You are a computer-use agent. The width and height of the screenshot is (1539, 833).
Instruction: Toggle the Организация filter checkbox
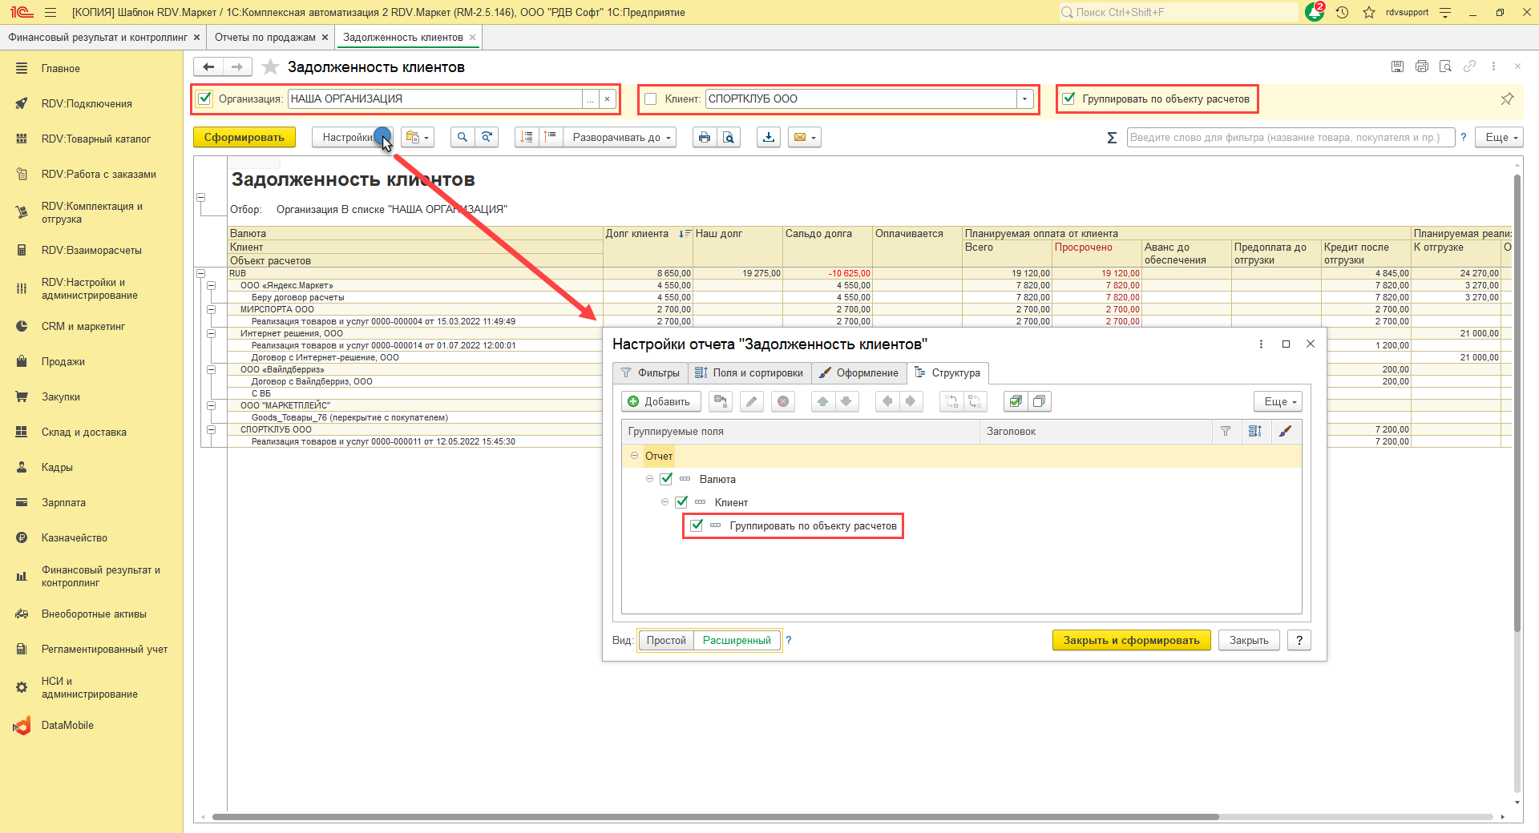205,99
